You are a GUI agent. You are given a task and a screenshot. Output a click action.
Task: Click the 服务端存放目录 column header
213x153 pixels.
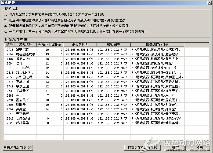tap(157, 45)
